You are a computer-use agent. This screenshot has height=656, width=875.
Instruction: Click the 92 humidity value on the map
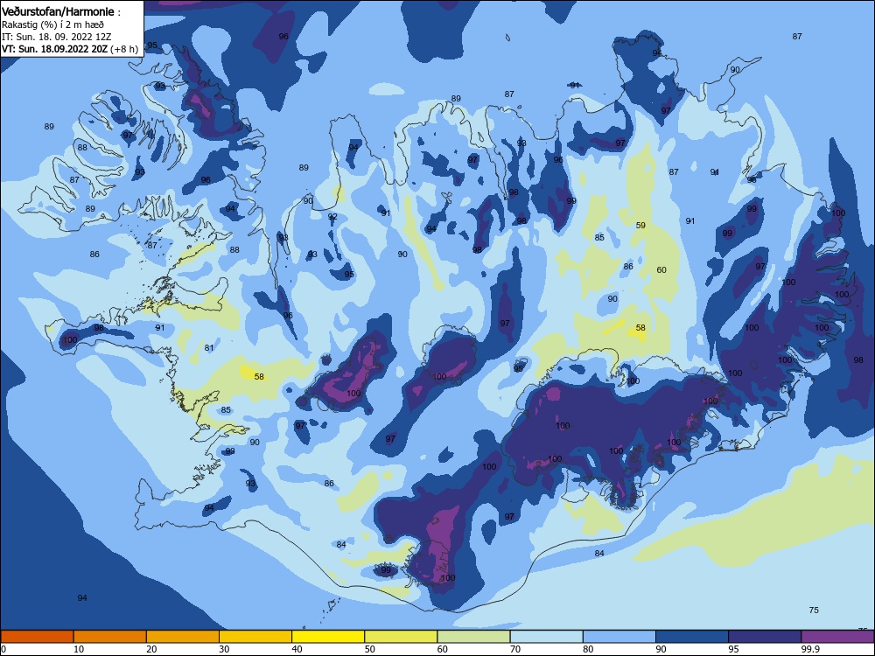(332, 217)
